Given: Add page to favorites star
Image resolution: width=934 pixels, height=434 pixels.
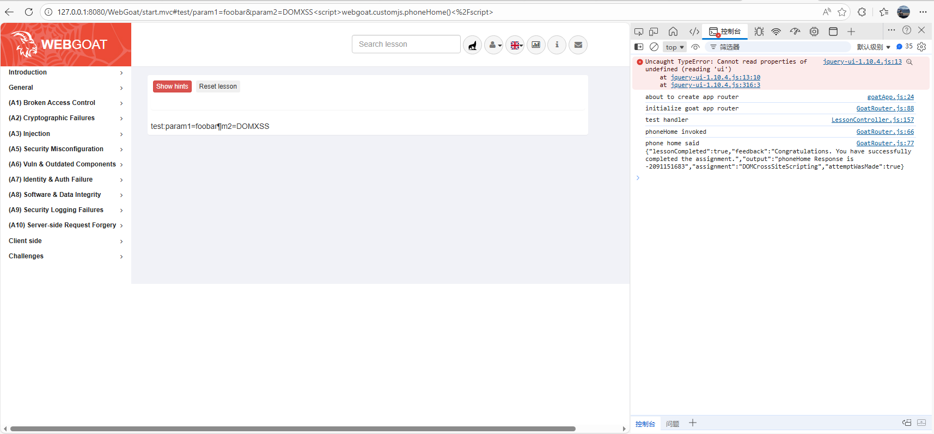Looking at the screenshot, I should (x=842, y=12).
